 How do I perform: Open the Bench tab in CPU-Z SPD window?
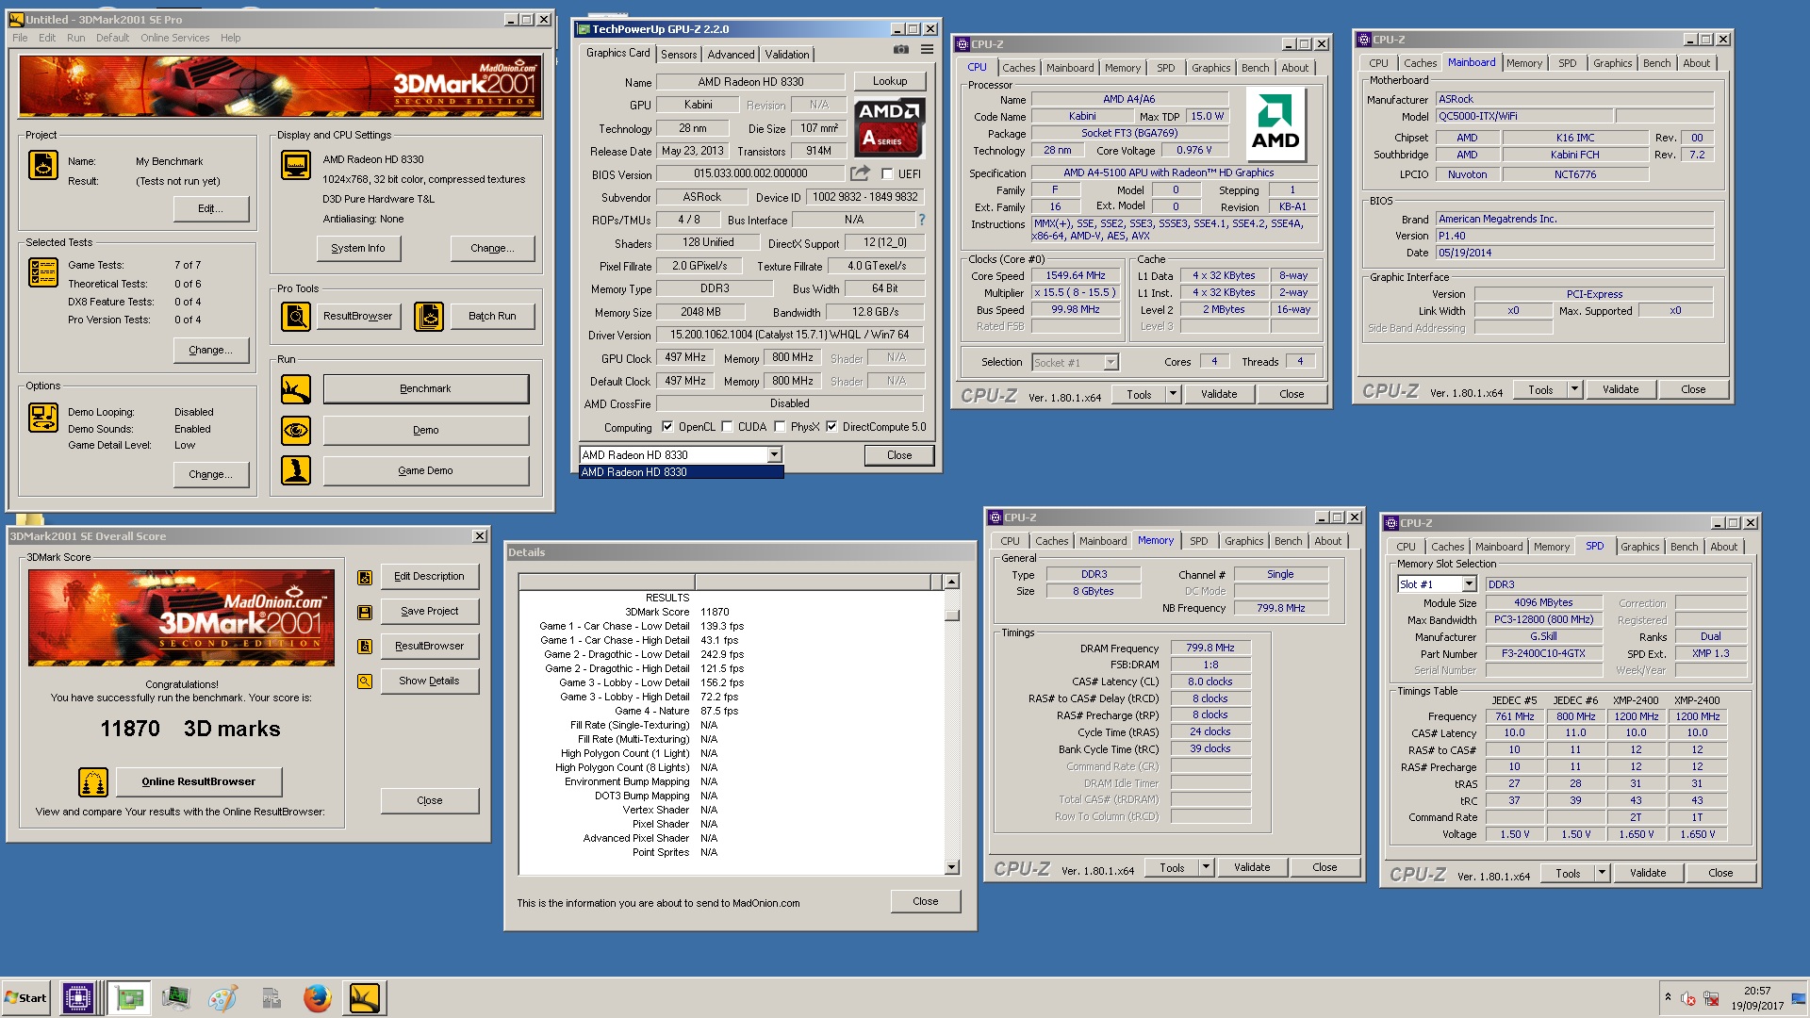coord(1684,547)
